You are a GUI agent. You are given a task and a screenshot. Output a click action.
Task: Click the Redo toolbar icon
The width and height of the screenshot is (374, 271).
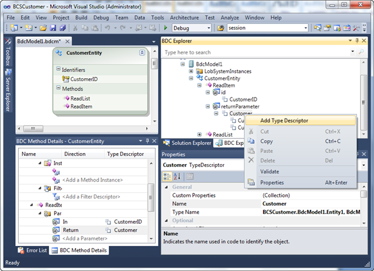pyautogui.click(x=123, y=28)
